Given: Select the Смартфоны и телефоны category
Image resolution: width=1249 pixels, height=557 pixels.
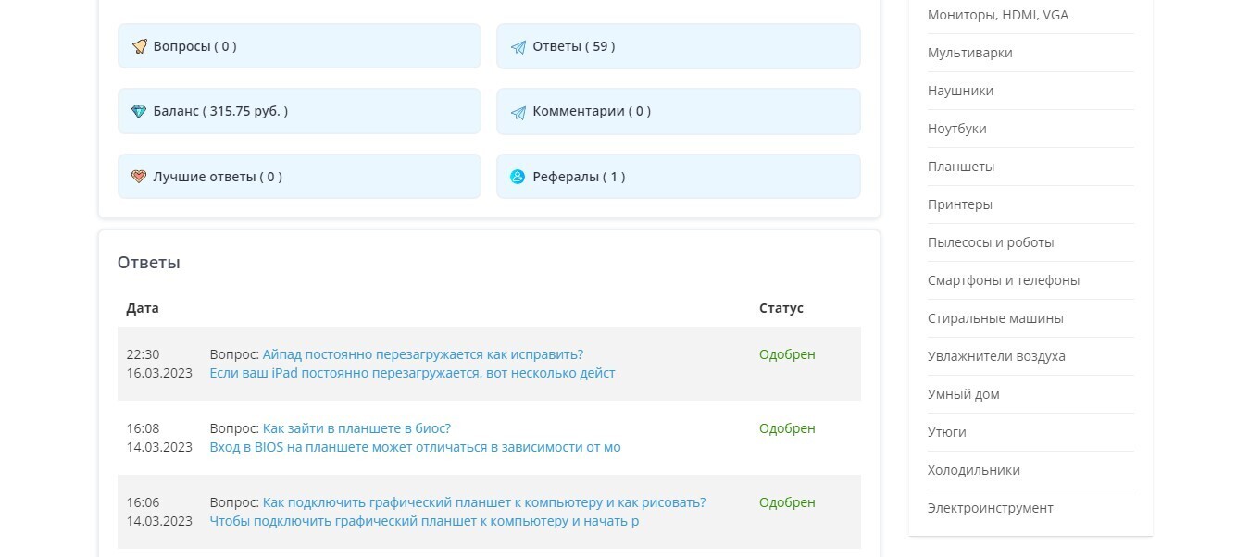Looking at the screenshot, I should pyautogui.click(x=1004, y=279).
